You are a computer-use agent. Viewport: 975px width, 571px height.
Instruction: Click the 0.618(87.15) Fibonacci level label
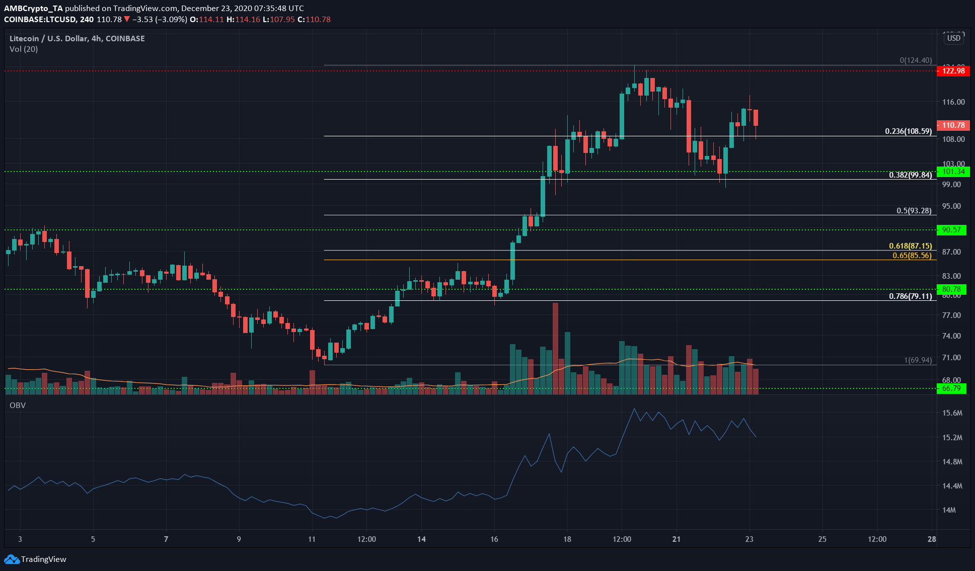[x=910, y=246]
